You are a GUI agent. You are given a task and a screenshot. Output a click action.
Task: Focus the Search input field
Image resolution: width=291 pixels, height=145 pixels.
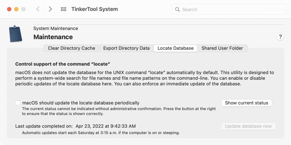tap(229, 10)
